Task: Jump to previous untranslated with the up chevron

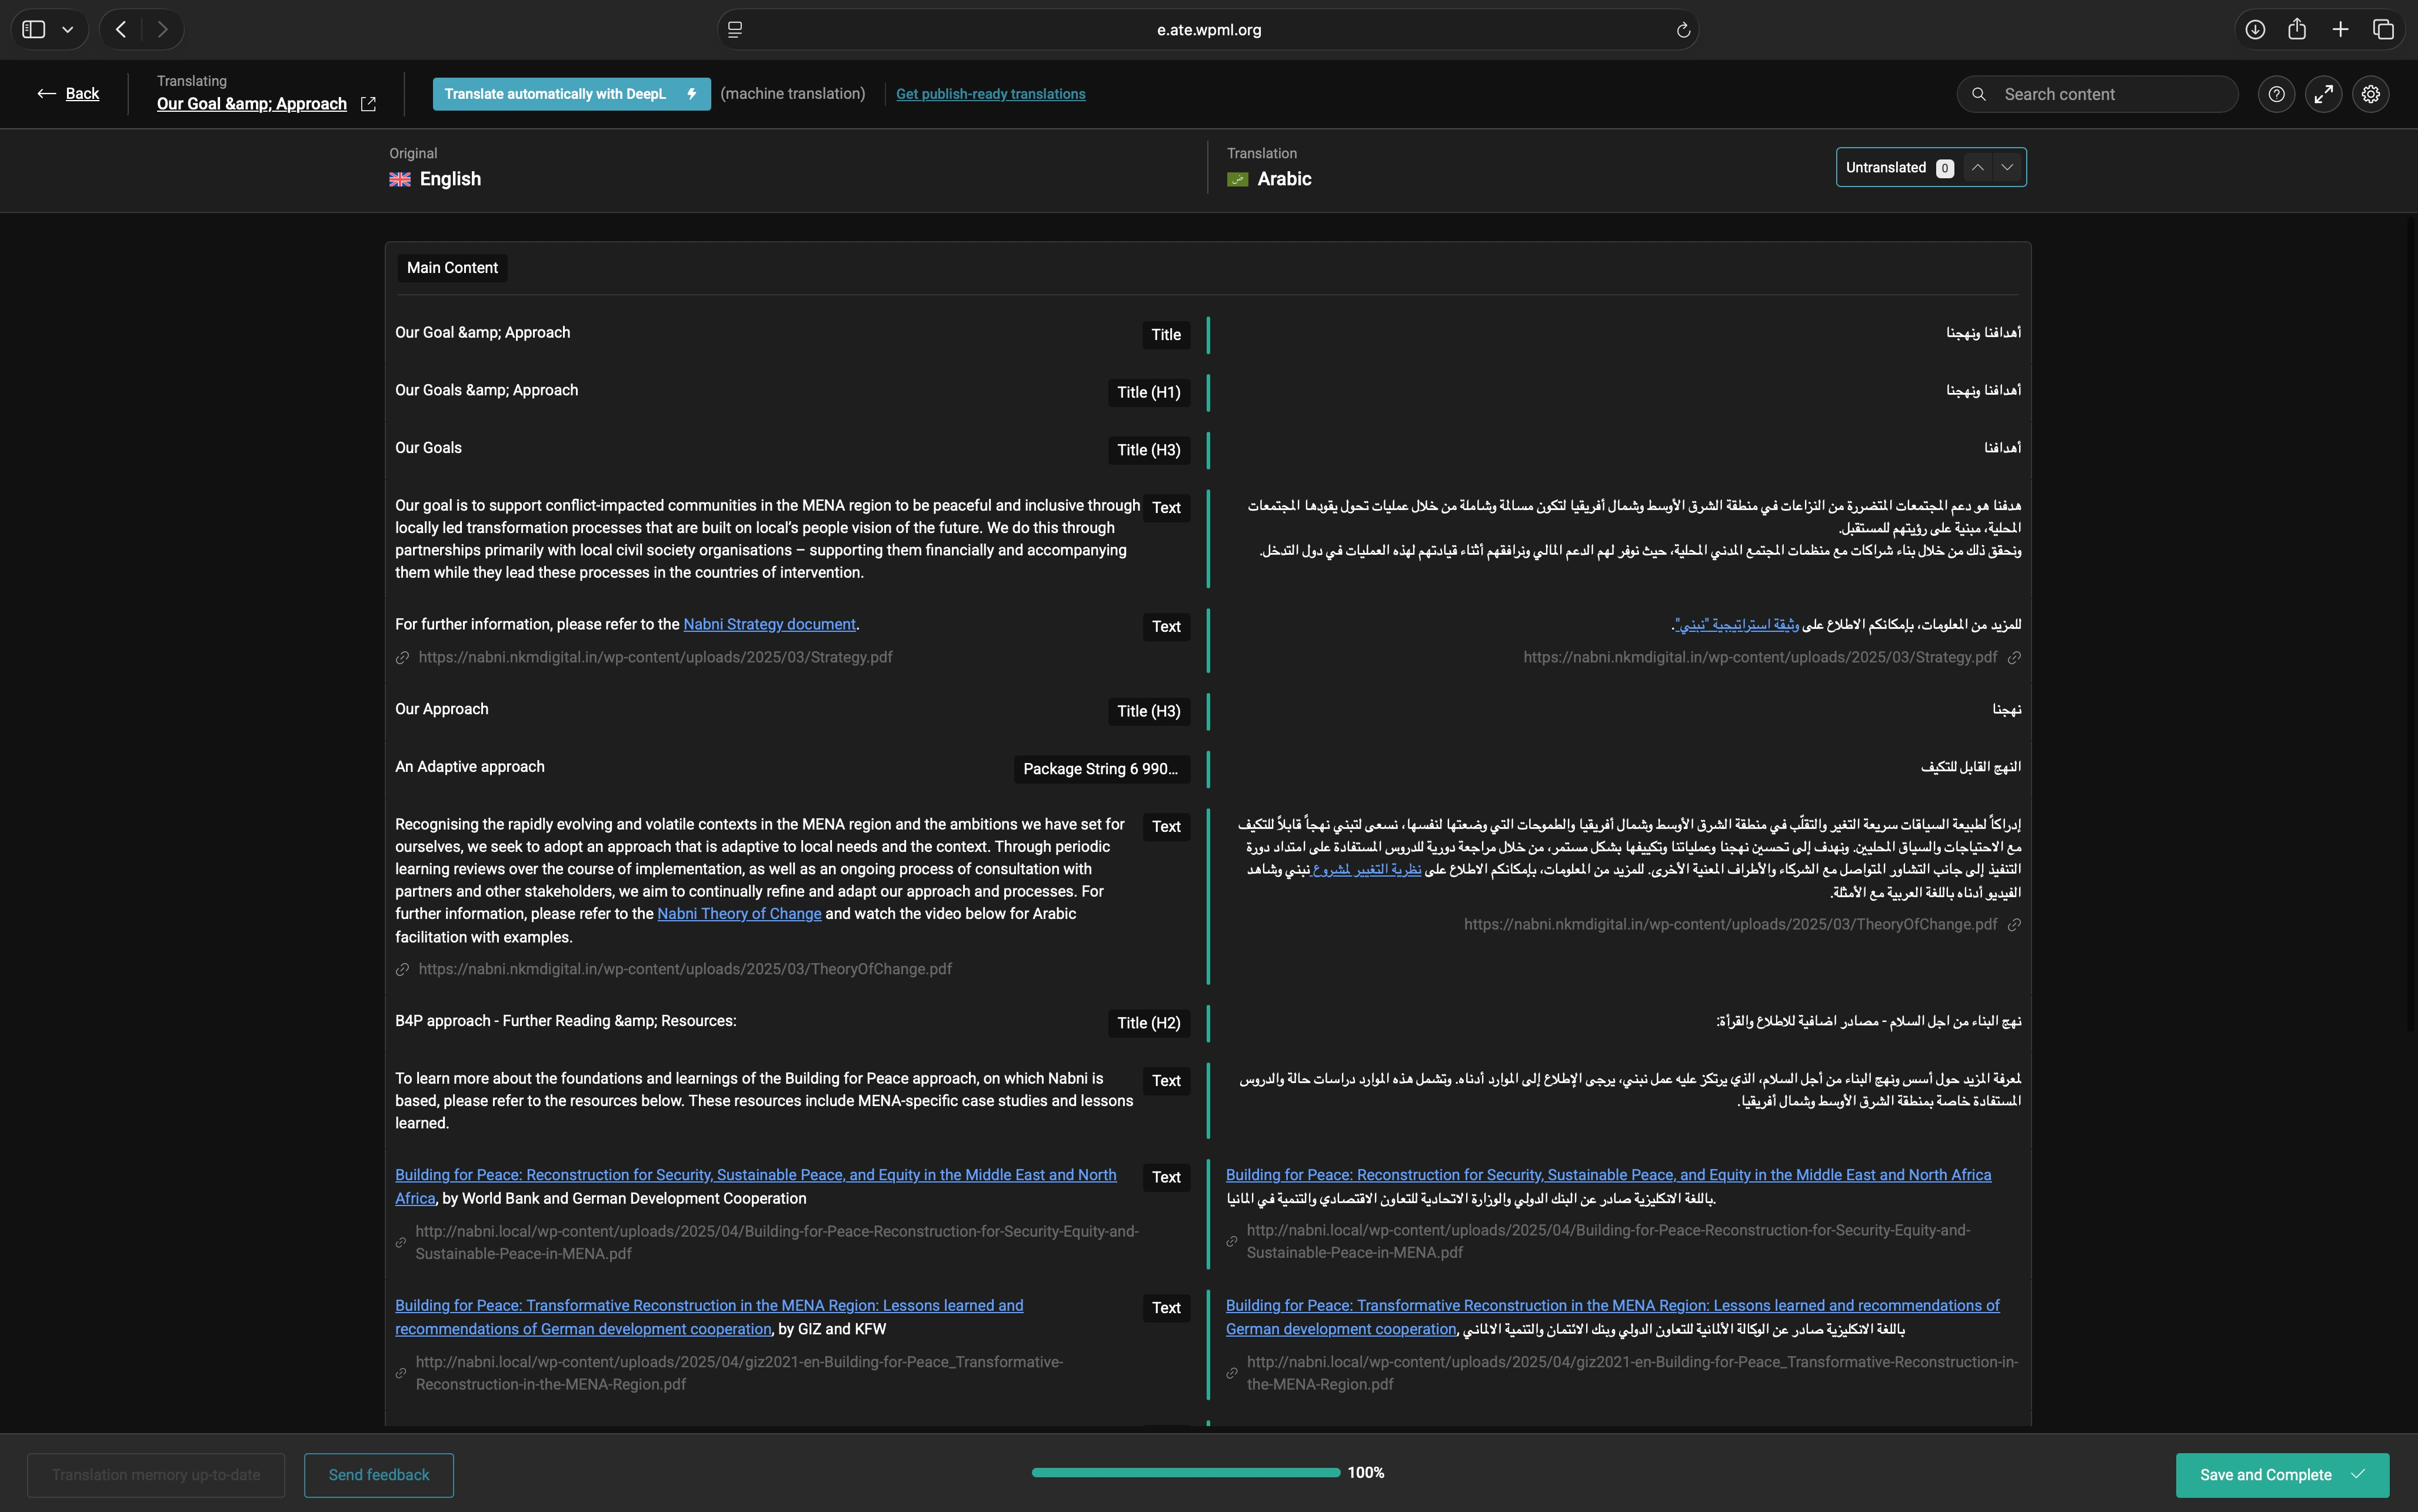Action: [x=1977, y=167]
